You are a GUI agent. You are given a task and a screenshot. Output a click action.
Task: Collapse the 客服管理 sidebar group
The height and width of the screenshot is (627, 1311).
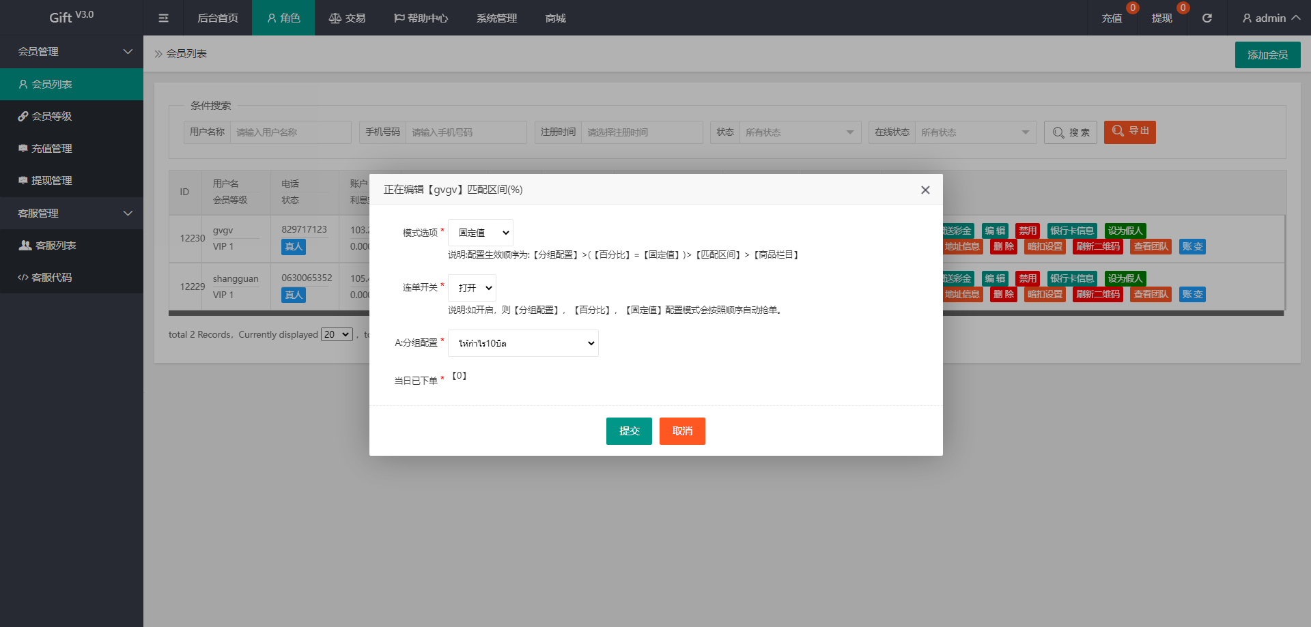pos(72,214)
